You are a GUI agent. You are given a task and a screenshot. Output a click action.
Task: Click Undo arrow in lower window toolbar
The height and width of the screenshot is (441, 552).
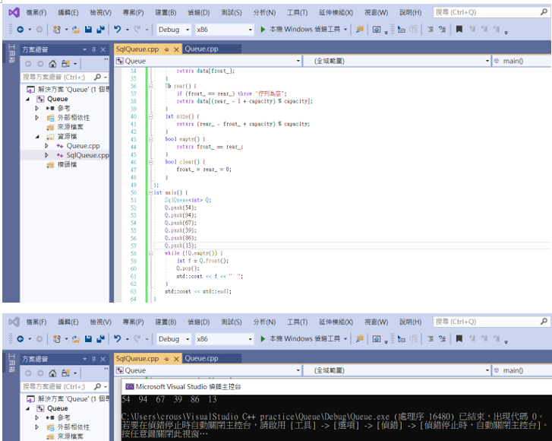[118, 339]
